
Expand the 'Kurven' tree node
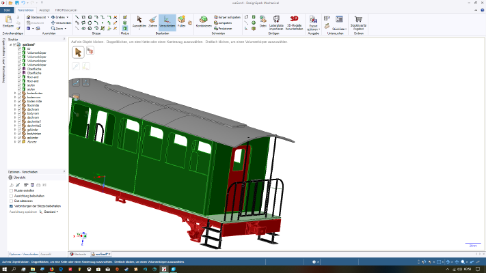pyautogui.click(x=15, y=142)
